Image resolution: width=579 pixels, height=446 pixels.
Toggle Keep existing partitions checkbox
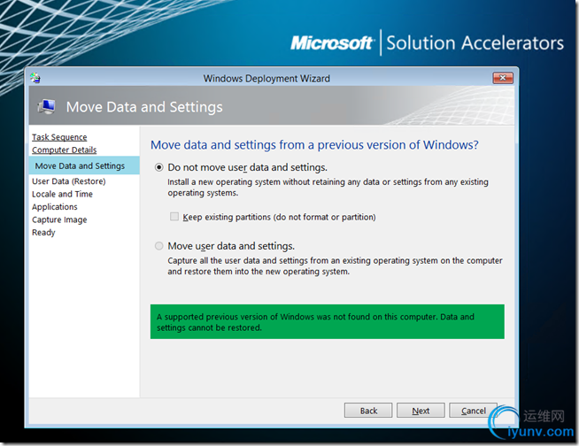[x=174, y=217]
